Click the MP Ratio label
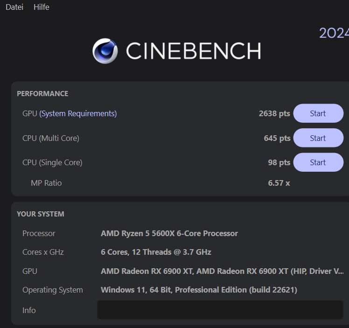This screenshot has width=349, height=328. tap(46, 183)
